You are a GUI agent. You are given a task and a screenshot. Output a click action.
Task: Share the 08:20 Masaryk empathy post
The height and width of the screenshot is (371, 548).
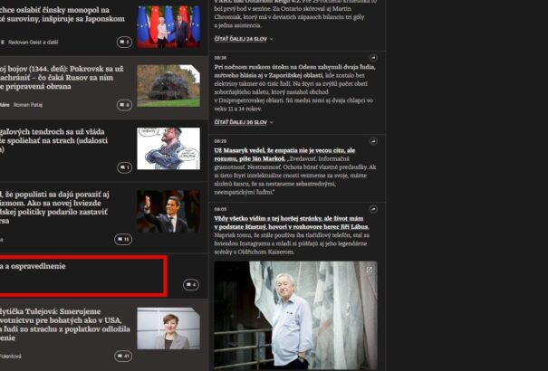click(373, 141)
